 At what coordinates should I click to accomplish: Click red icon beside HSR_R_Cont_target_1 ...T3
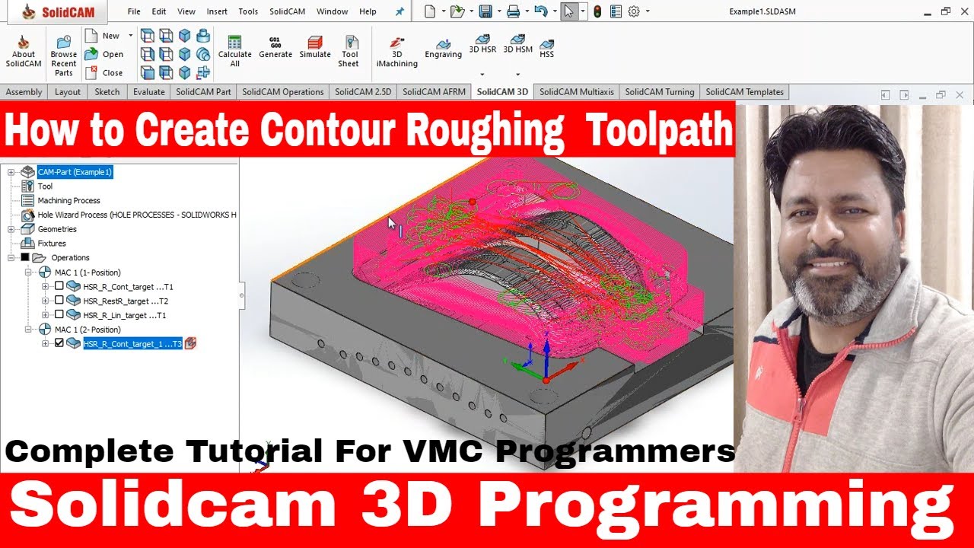(190, 344)
